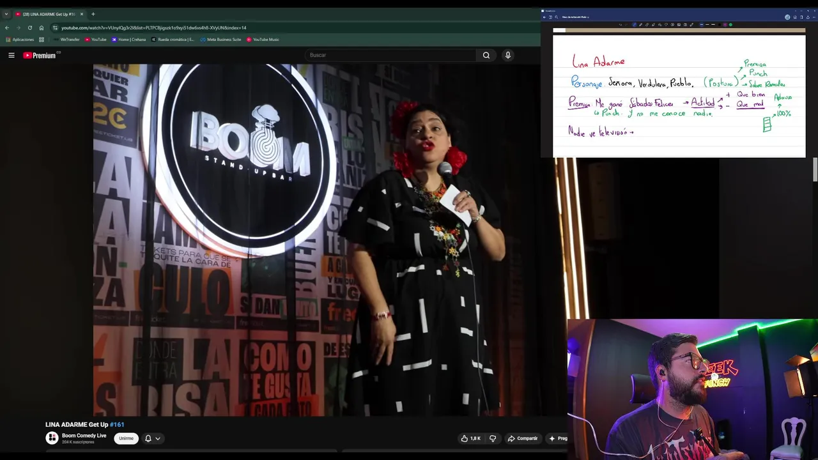Open site information icon in address bar
This screenshot has height=460, width=818.
click(56, 27)
